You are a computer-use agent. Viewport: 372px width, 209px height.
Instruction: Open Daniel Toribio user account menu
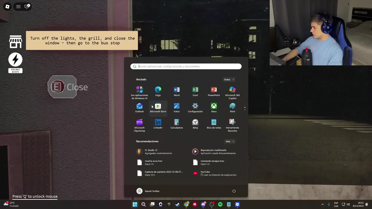tap(148, 191)
